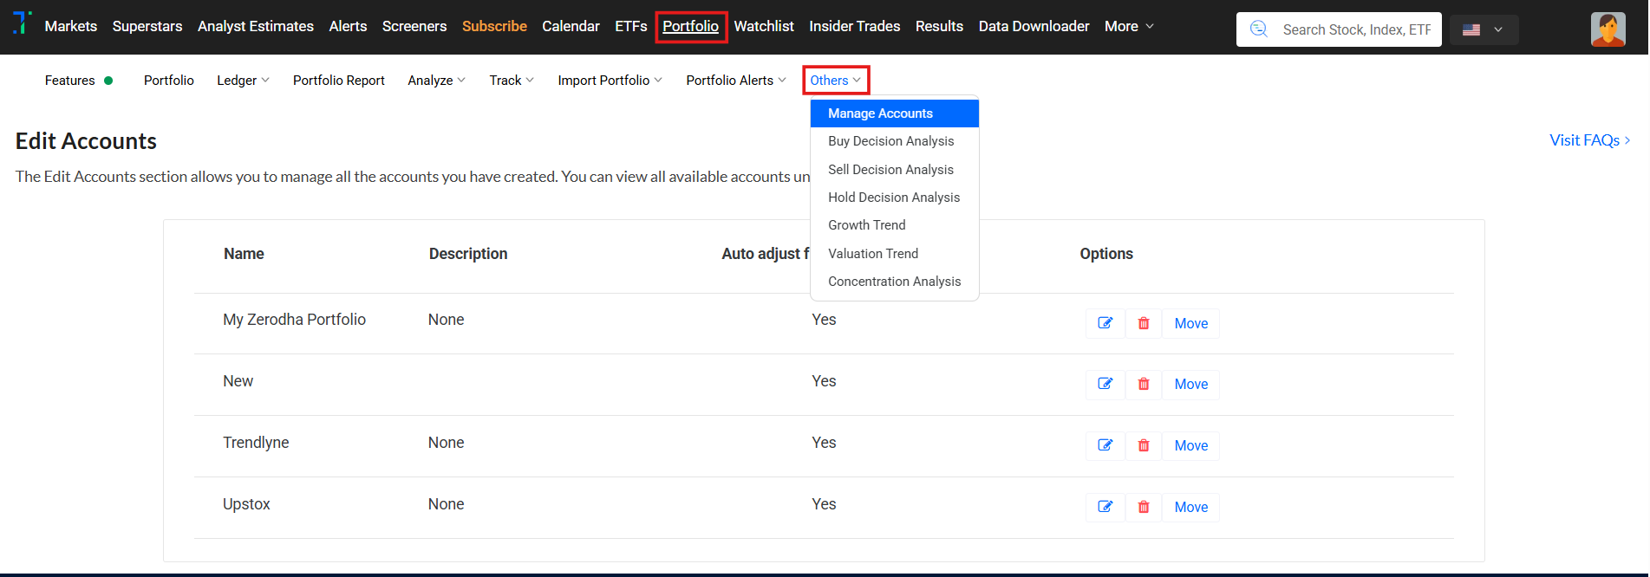Click the search magnifier icon
1650x577 pixels.
pos(1259,29)
